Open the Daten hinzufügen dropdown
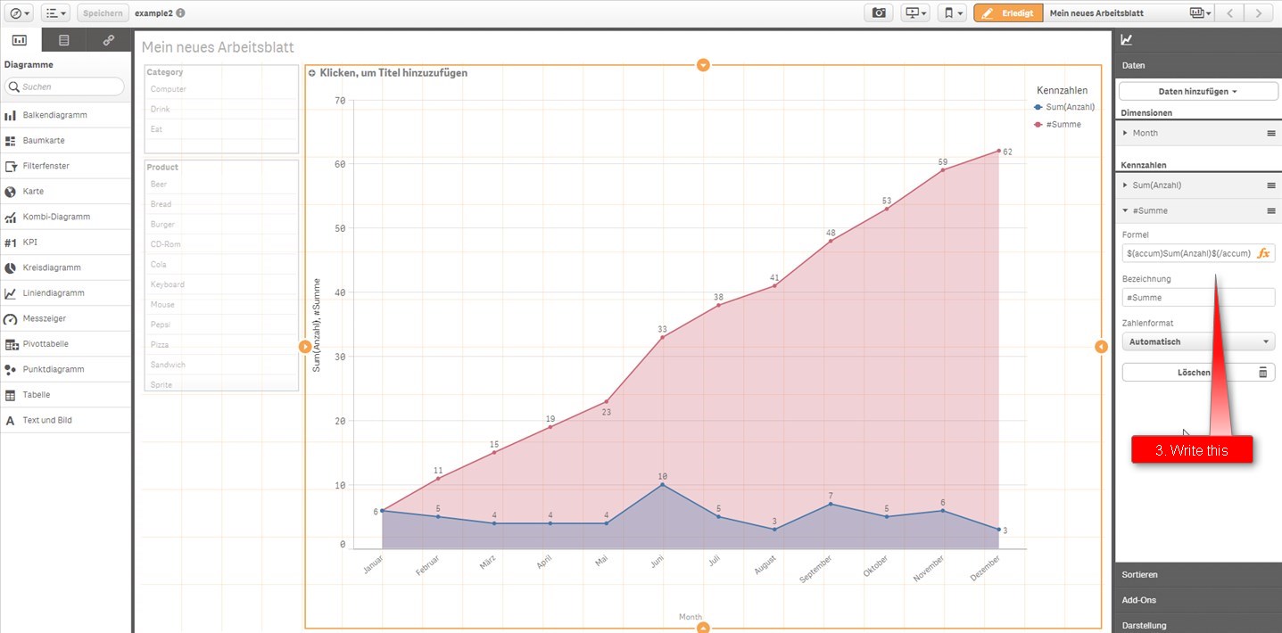The height and width of the screenshot is (633, 1282). tap(1198, 91)
